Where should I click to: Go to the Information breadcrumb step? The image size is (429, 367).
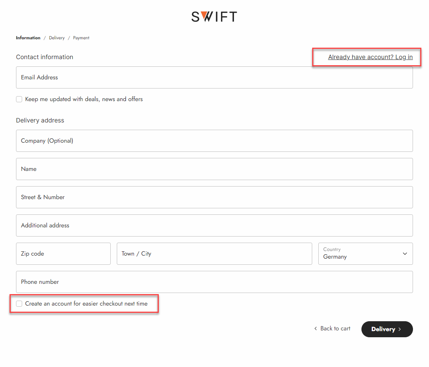tap(28, 38)
